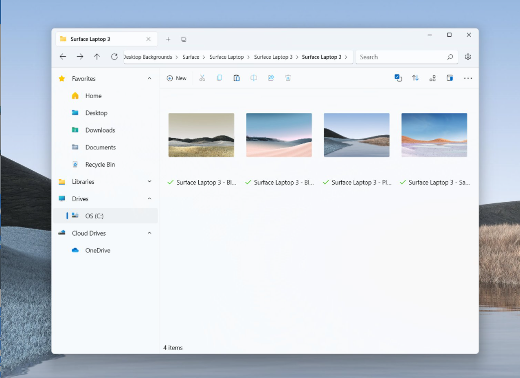Maximize the Files window

click(449, 35)
